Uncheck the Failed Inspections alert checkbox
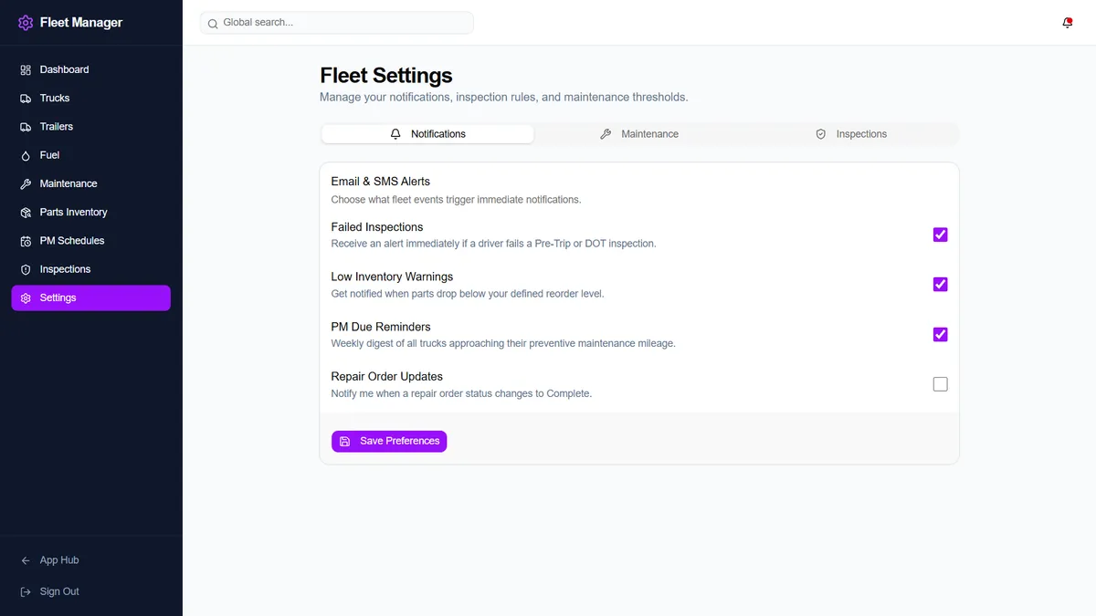The image size is (1096, 616). [x=940, y=235]
